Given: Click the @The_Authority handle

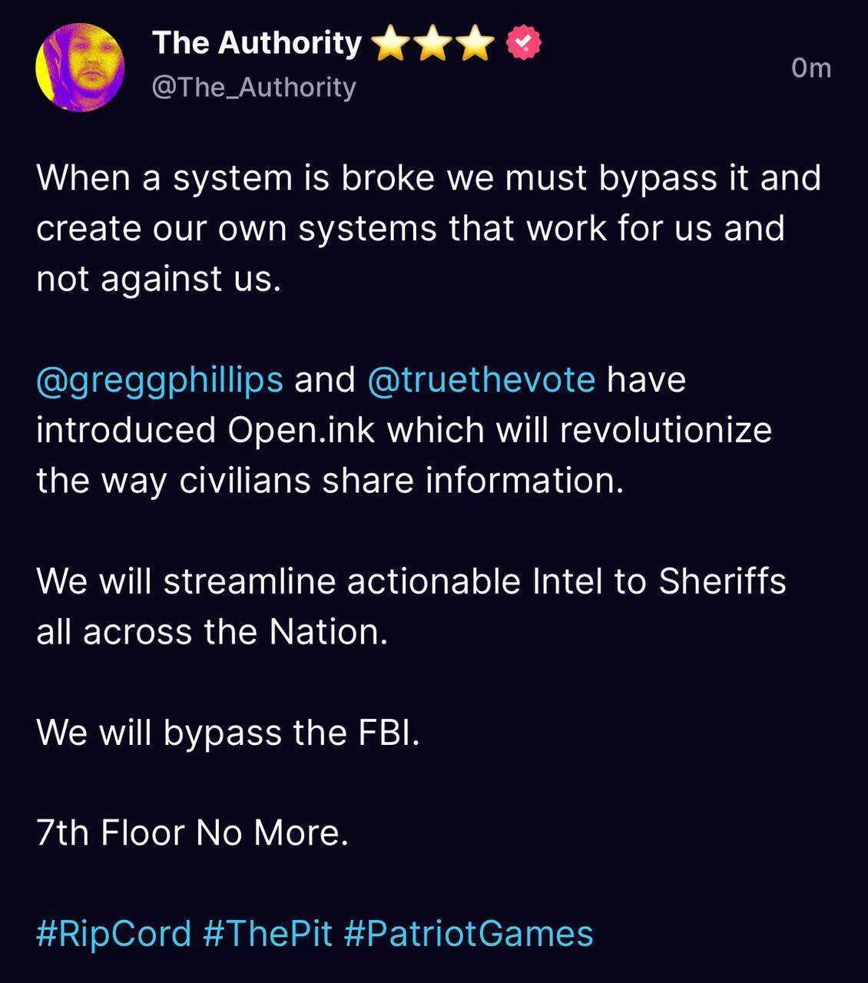Looking at the screenshot, I should [254, 88].
